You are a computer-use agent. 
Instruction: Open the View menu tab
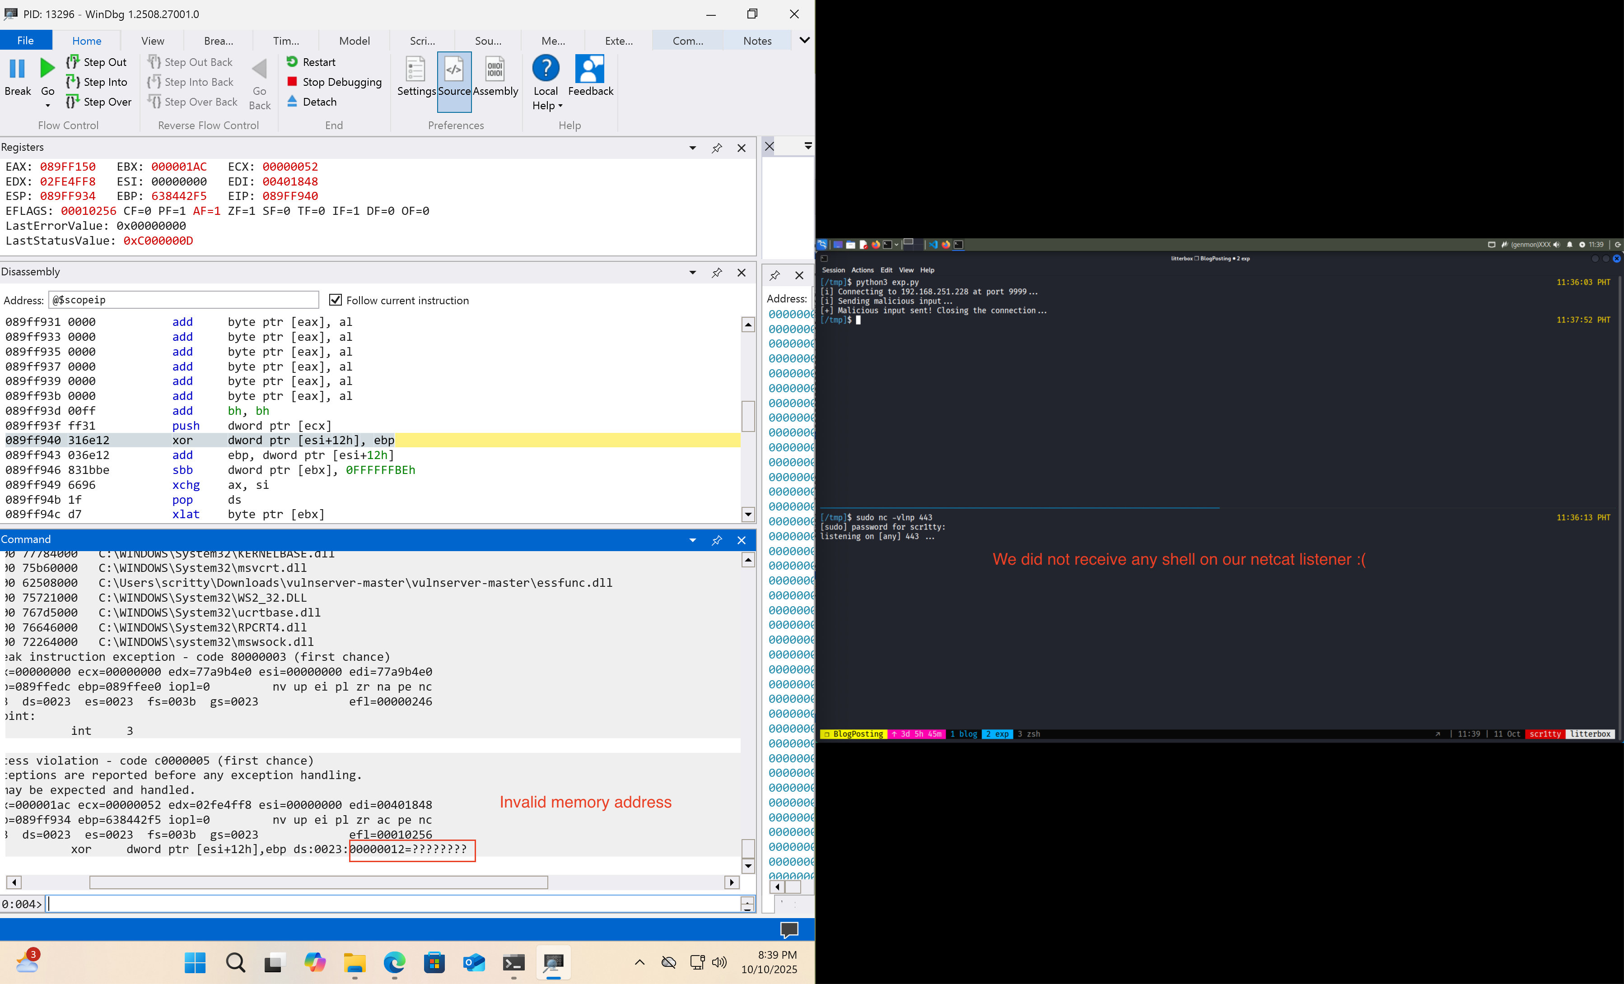(152, 40)
